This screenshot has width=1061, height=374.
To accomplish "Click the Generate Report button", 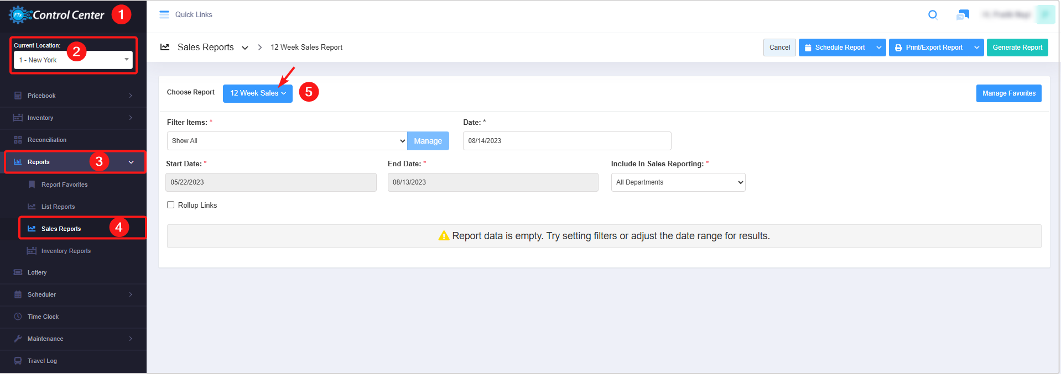I will [1017, 48].
